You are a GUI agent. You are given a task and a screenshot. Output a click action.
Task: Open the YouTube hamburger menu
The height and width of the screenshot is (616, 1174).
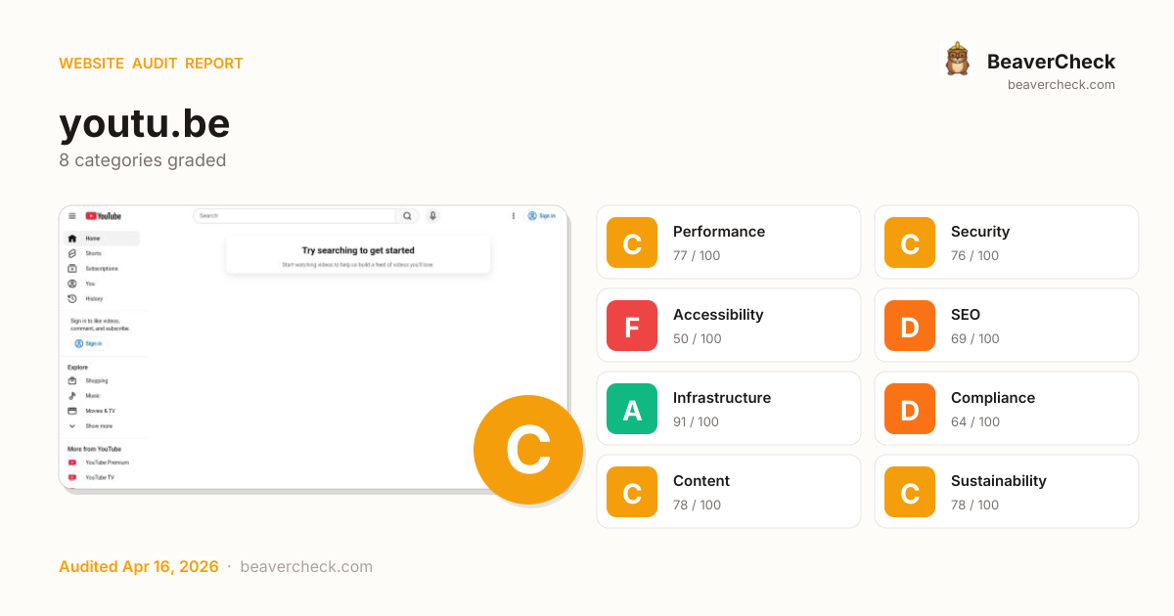(71, 216)
